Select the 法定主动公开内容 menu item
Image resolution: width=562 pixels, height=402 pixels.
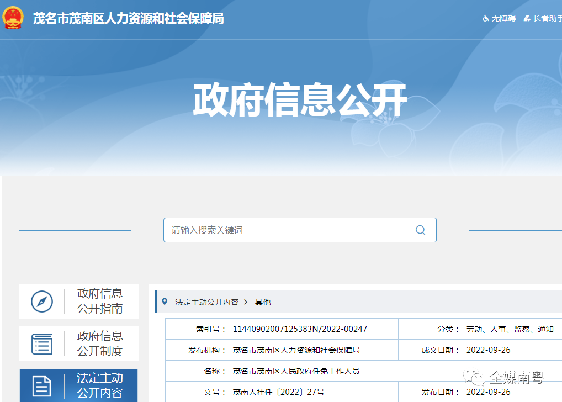79,385
